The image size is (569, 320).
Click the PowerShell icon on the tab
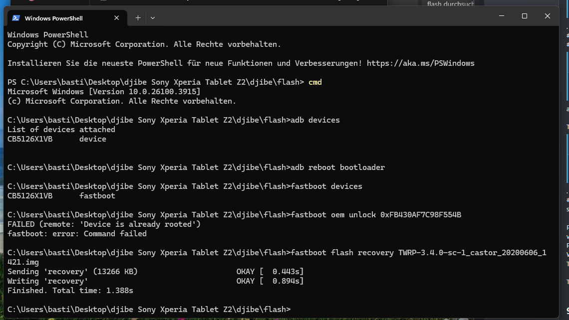[x=16, y=18]
